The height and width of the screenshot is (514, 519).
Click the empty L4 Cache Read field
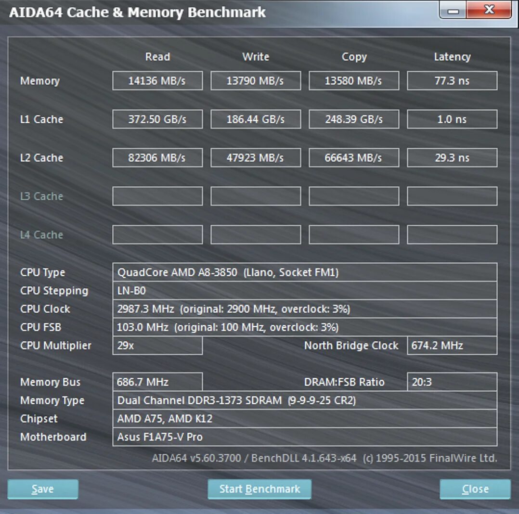[157, 235]
